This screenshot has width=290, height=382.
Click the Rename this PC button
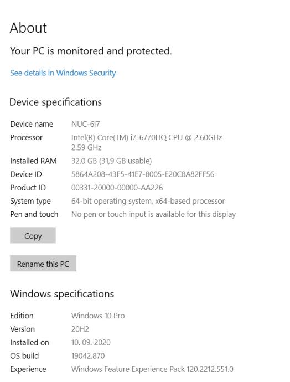tap(43, 264)
